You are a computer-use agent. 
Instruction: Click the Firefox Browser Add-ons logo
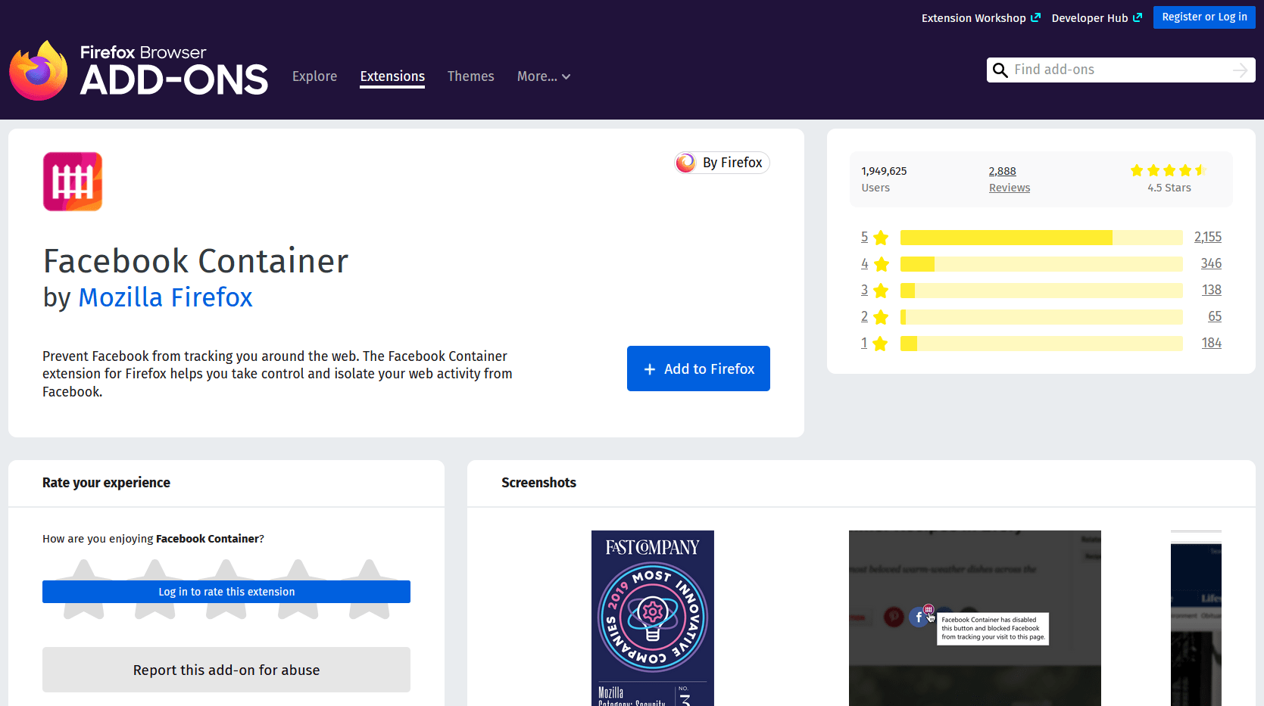(139, 70)
